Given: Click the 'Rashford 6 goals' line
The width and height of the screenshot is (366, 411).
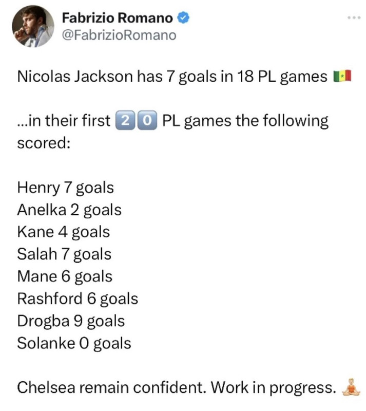Looking at the screenshot, I should pyautogui.click(x=77, y=298).
